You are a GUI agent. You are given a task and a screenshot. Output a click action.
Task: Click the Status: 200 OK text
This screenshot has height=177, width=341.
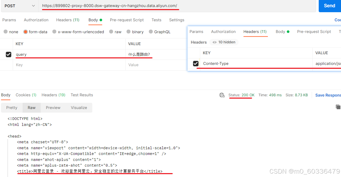(x=241, y=95)
